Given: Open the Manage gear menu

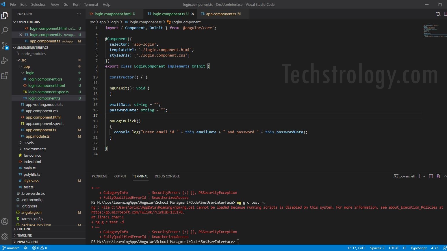Looking at the screenshot, I should [5, 237].
